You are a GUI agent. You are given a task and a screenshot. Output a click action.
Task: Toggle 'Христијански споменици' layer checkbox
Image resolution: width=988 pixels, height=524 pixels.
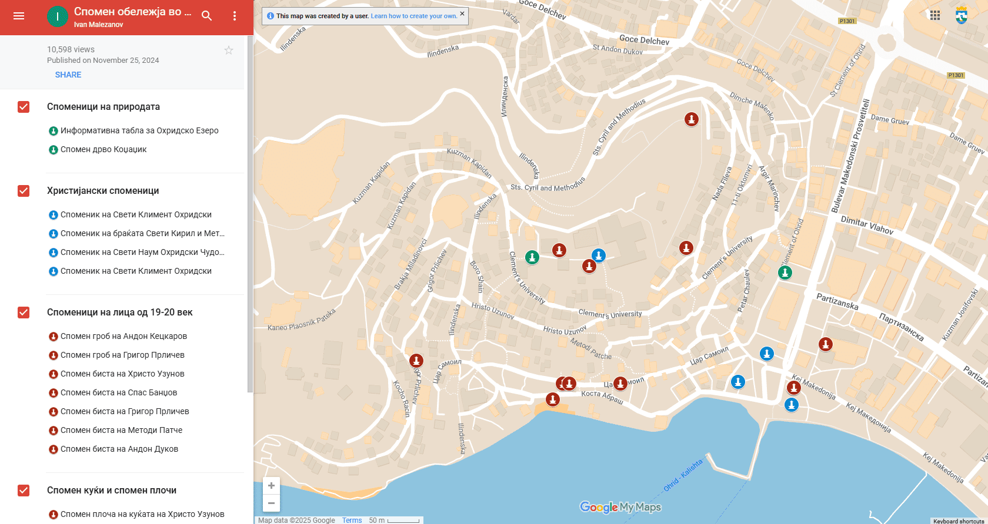[x=24, y=191]
